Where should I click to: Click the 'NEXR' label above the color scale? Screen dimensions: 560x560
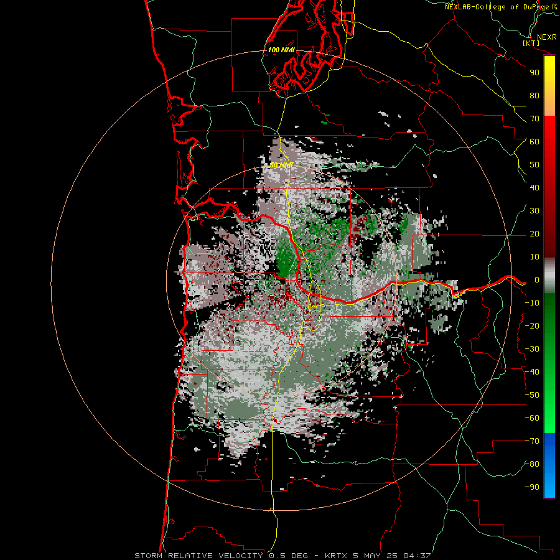[x=547, y=37]
